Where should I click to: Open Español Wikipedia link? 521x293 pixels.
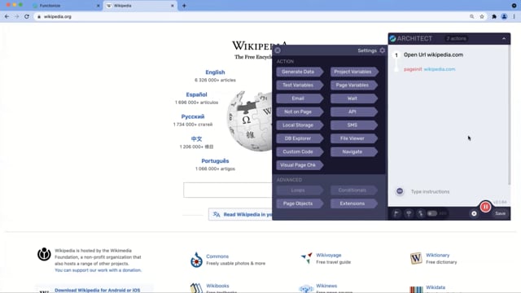196,94
